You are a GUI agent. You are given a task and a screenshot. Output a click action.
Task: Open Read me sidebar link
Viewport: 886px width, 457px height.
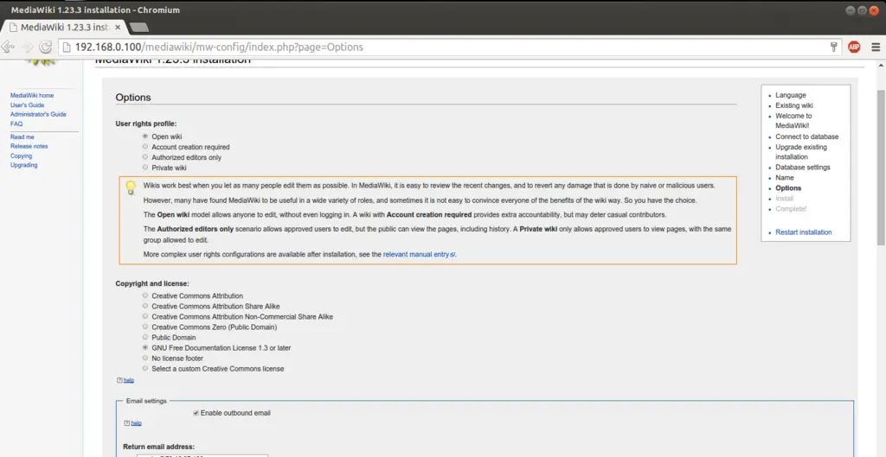22,137
